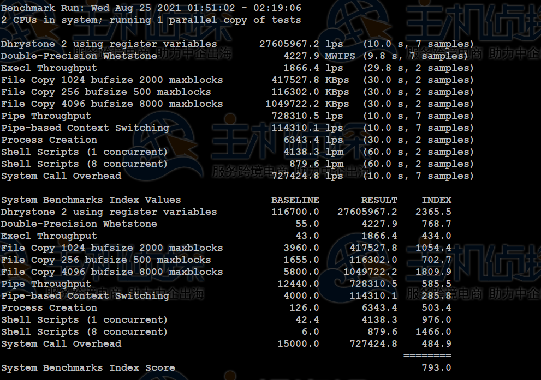Click result 1866.4 in index table

click(x=379, y=236)
